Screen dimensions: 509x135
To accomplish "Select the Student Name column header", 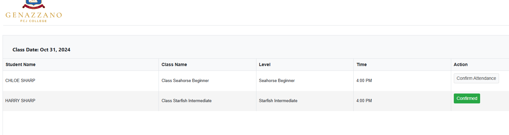I will tap(21, 64).
